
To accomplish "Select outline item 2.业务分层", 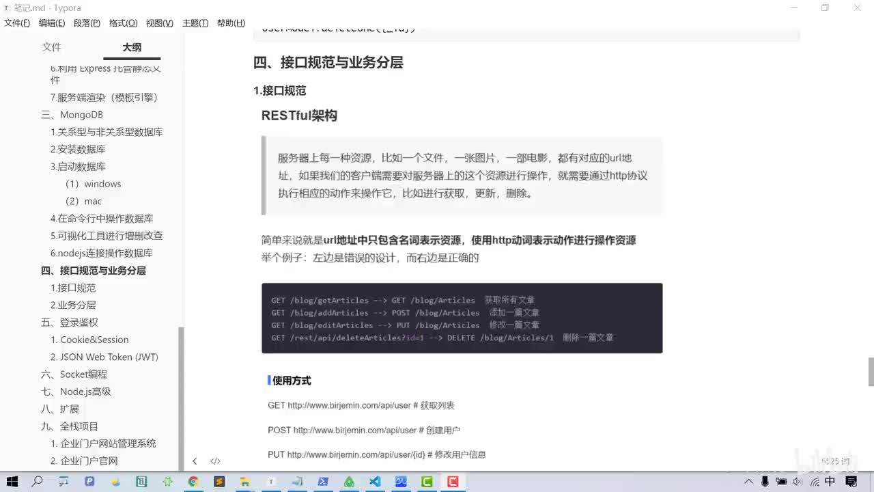I will point(73,305).
